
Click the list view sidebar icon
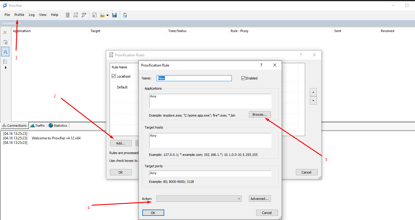pos(5,61)
